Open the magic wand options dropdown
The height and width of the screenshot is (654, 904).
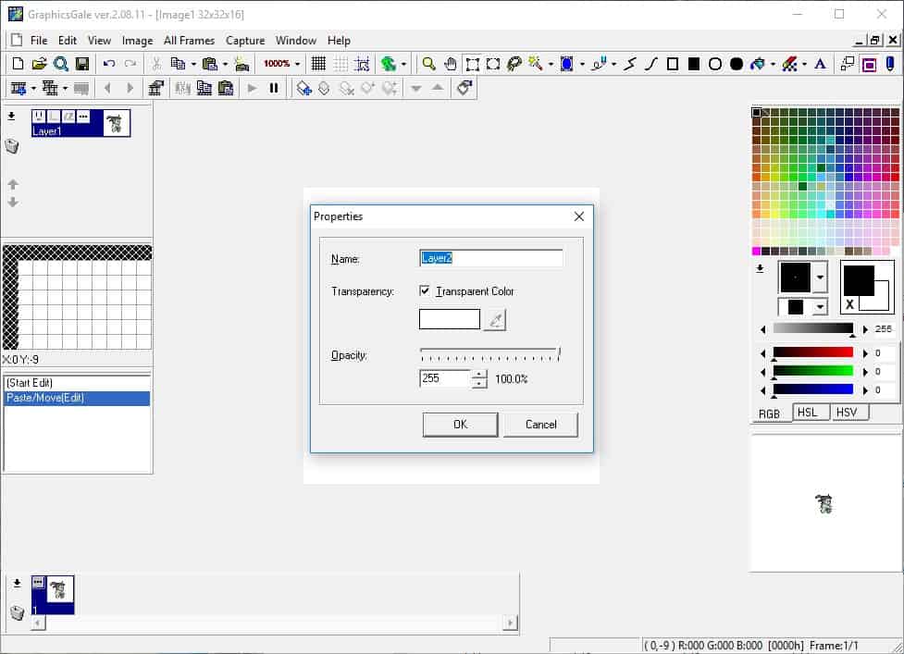tap(550, 64)
